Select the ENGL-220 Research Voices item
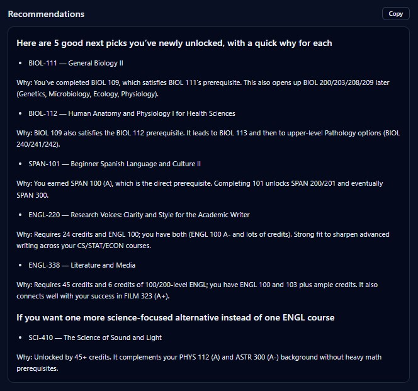The image size is (418, 391). 139,215
